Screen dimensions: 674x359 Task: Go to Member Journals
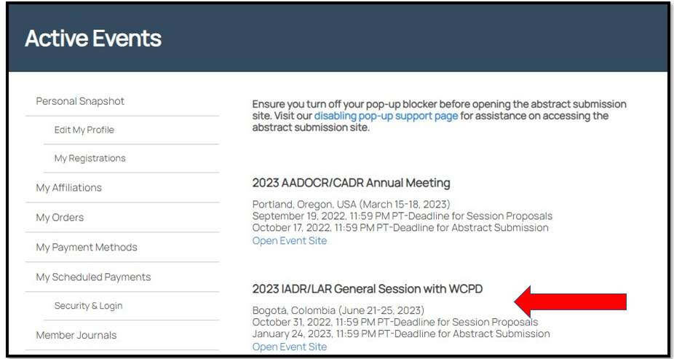tap(76, 335)
